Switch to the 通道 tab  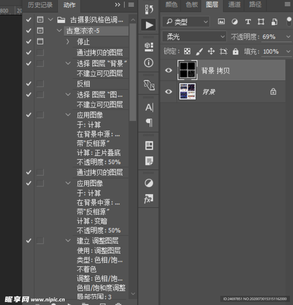[234, 5]
